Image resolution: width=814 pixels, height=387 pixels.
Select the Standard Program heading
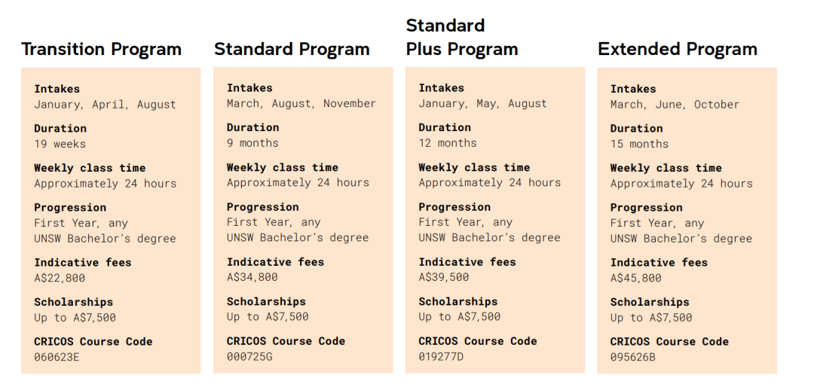292,49
